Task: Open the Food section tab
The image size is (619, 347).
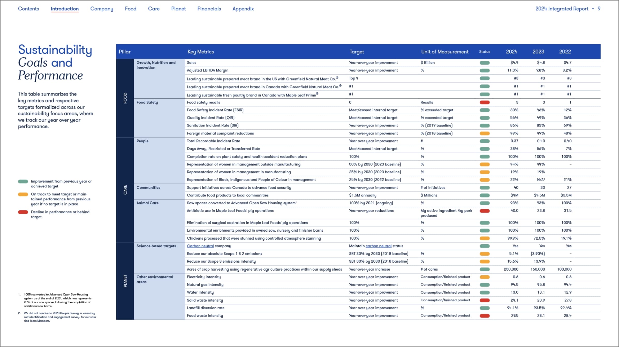Action: click(131, 9)
